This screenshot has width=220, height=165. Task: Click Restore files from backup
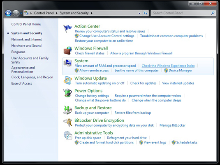coord(133,113)
